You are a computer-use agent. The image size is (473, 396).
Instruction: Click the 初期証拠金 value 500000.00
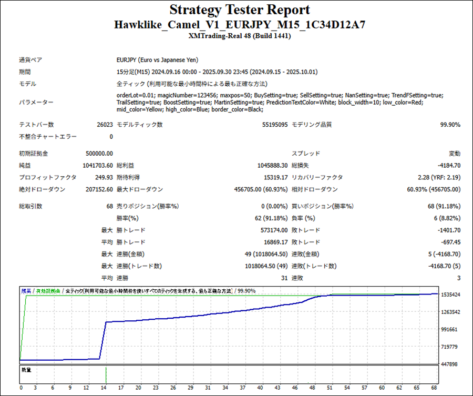pos(99,154)
